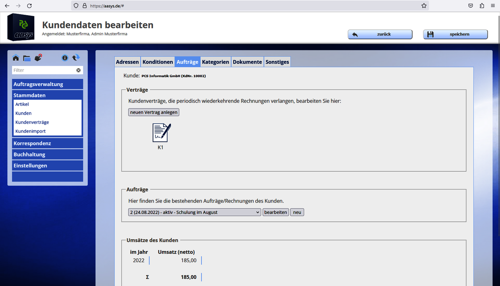Click the browser back arrow
Screen dimensions: 500x286
tap(7, 6)
